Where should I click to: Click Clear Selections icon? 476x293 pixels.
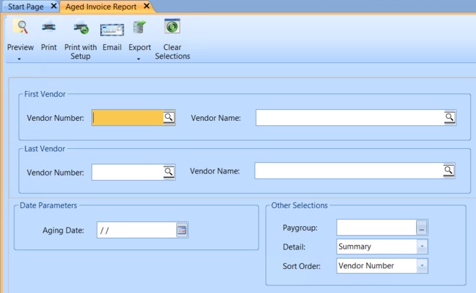pos(172,27)
